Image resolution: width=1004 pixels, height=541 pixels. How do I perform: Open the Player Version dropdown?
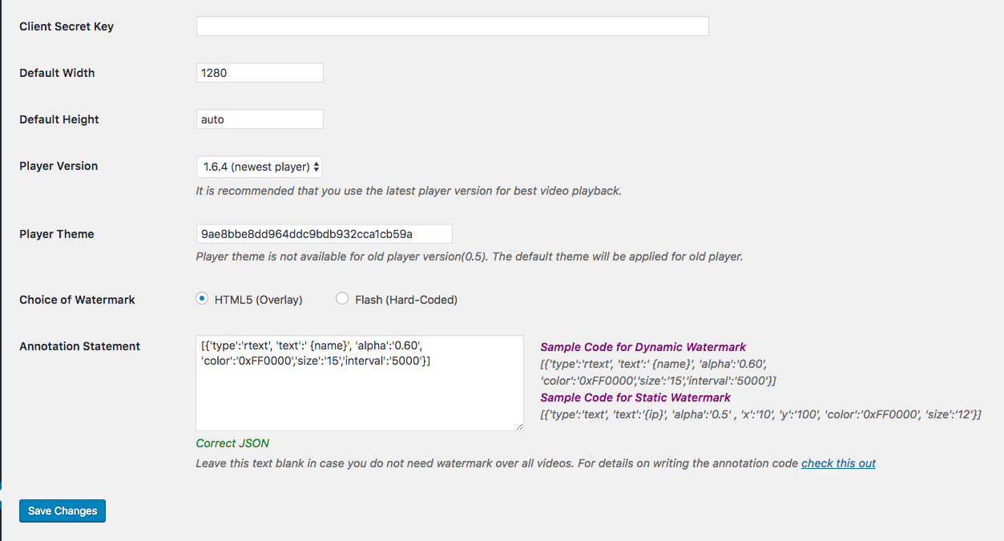click(x=260, y=167)
